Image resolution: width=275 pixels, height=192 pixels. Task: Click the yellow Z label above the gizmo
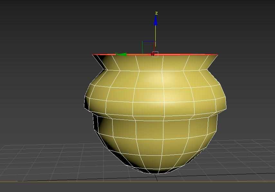(x=156, y=13)
